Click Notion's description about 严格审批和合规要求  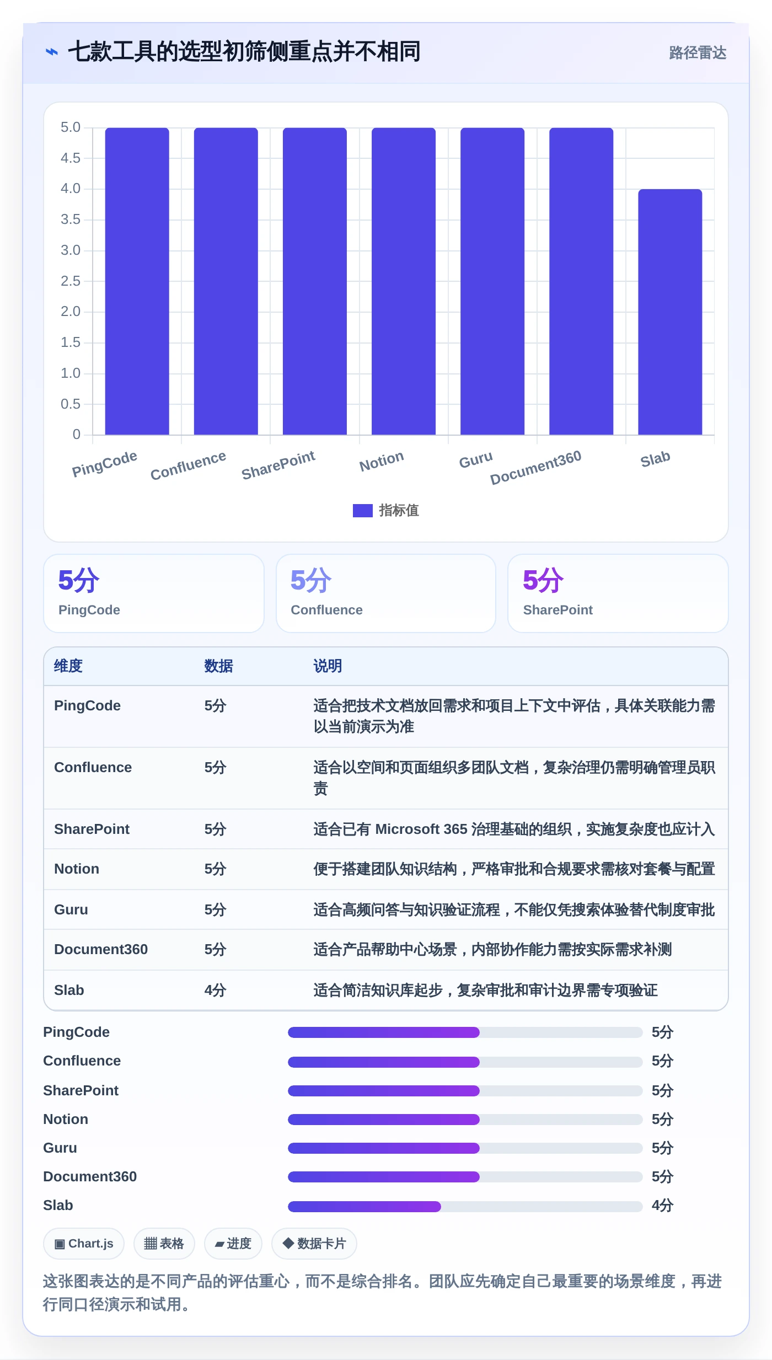(x=514, y=869)
